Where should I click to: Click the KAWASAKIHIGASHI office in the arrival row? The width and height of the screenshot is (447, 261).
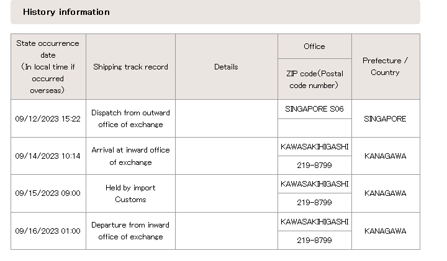[x=314, y=147]
